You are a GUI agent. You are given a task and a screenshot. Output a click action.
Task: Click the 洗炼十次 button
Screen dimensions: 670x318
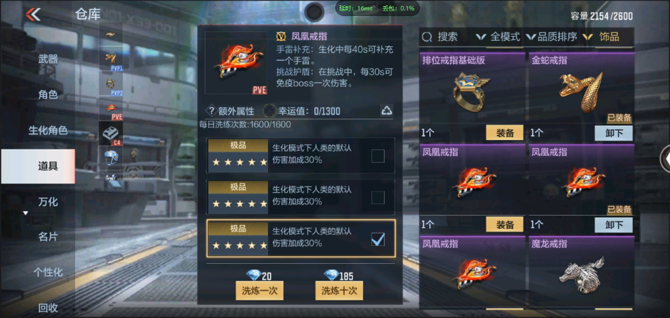(339, 291)
